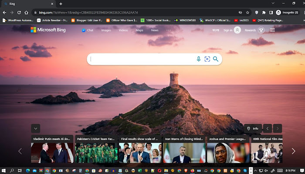Click the Incognito (3) profile indicator
Screen dimensions: 305x174
287,13
